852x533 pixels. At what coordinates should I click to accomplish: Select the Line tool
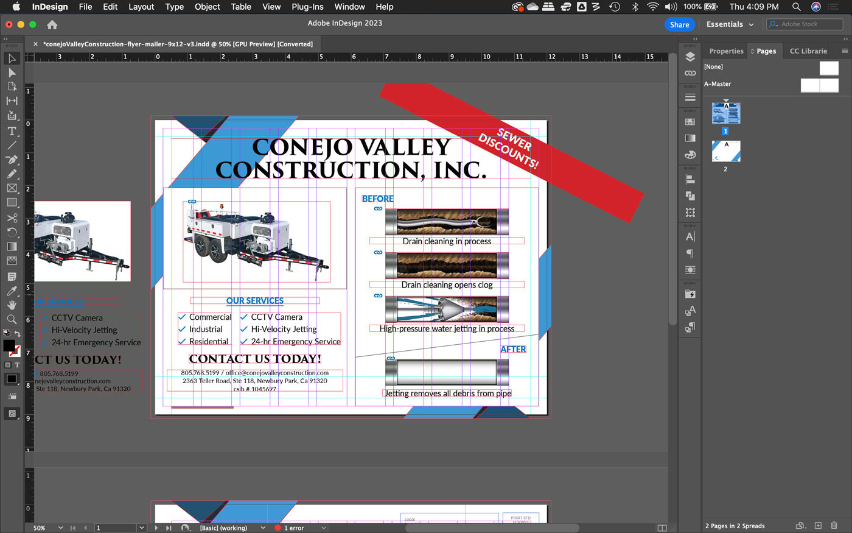(12, 145)
